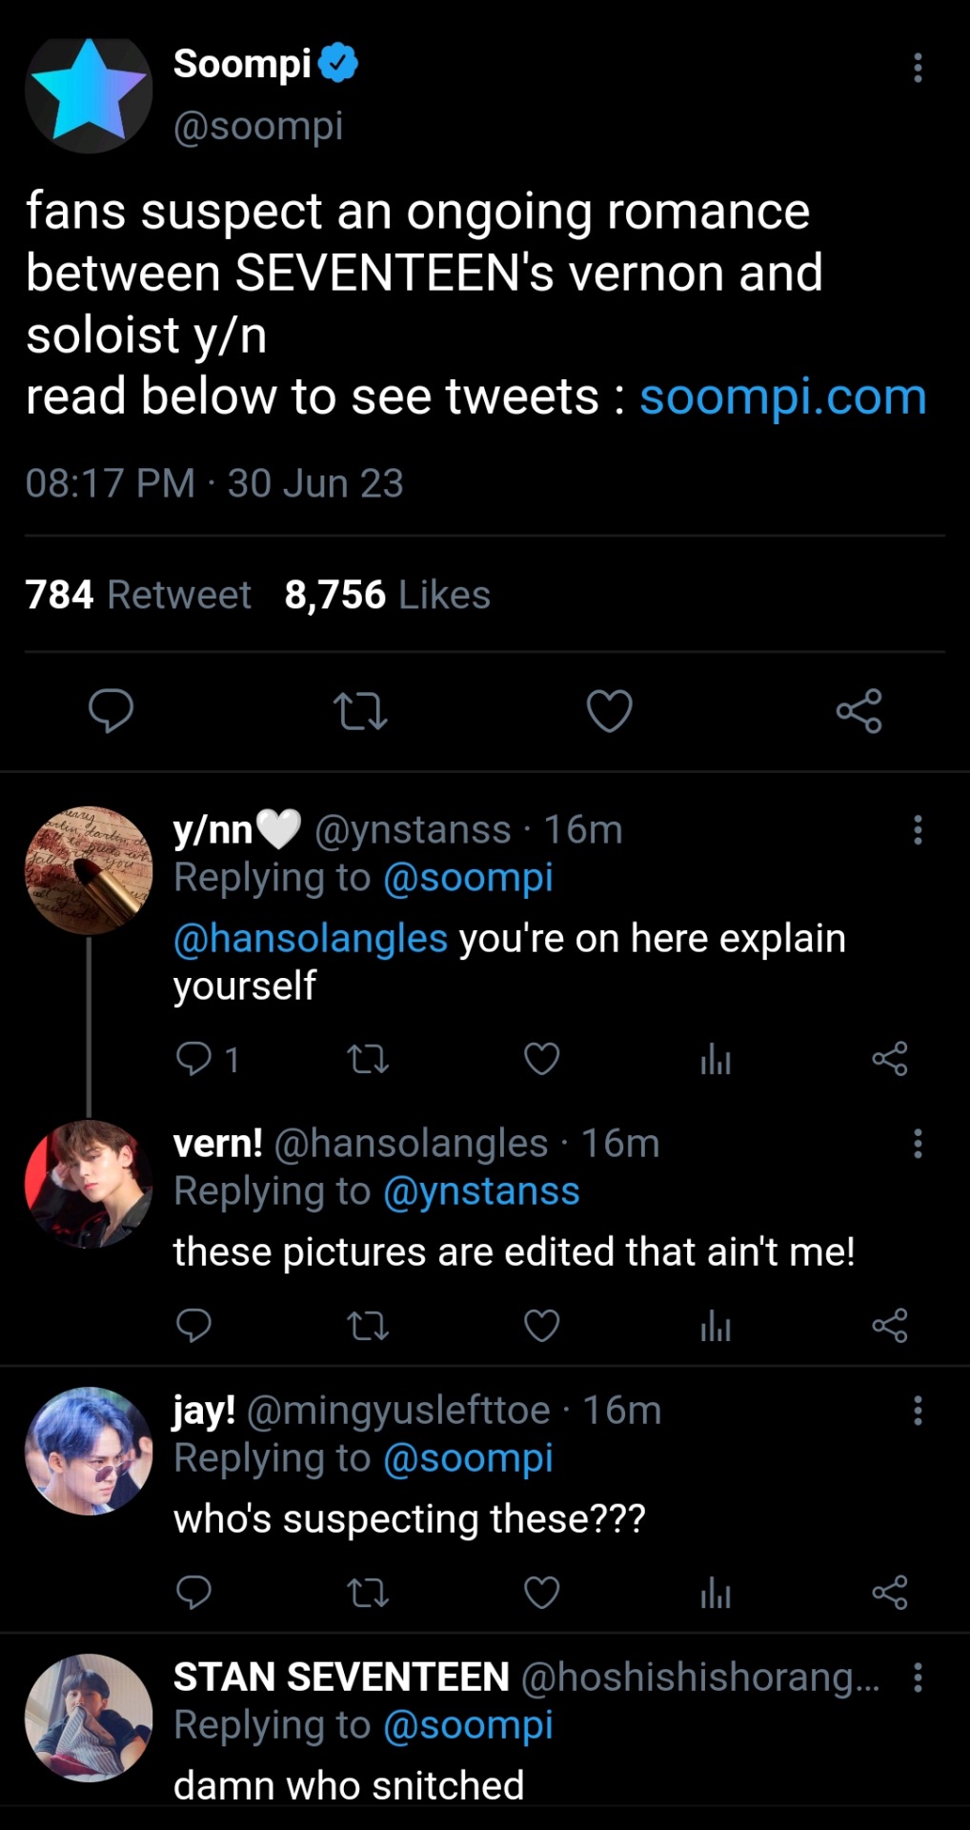Viewport: 970px width, 1830px height.
Task: Reply to the main Soompi tweet
Action: (111, 711)
